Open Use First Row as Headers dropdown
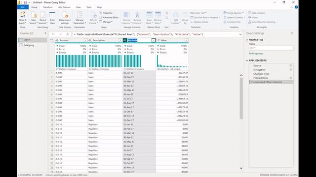 coord(205,18)
